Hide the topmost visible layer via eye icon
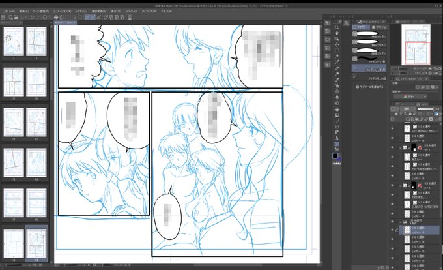This screenshot has width=443, height=270. 392,128
